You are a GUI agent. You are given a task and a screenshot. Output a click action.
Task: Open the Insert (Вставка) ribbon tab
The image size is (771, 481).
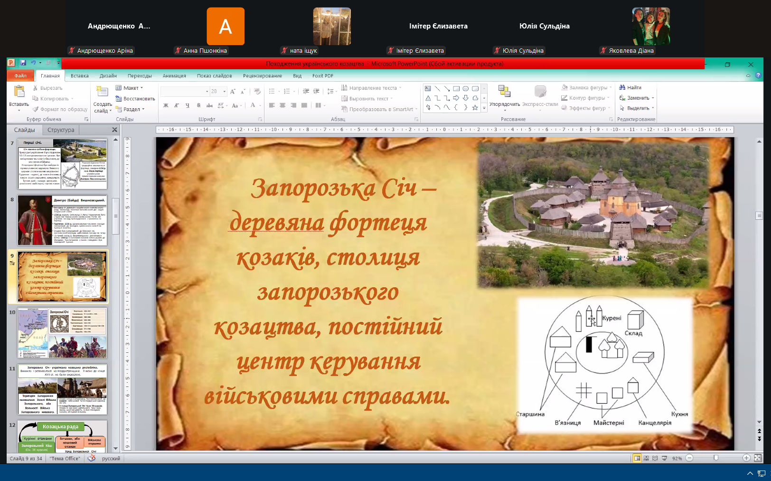79,76
